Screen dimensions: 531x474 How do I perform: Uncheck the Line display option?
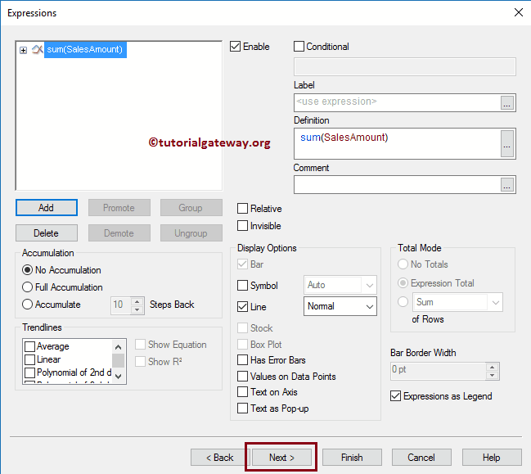[x=242, y=307]
